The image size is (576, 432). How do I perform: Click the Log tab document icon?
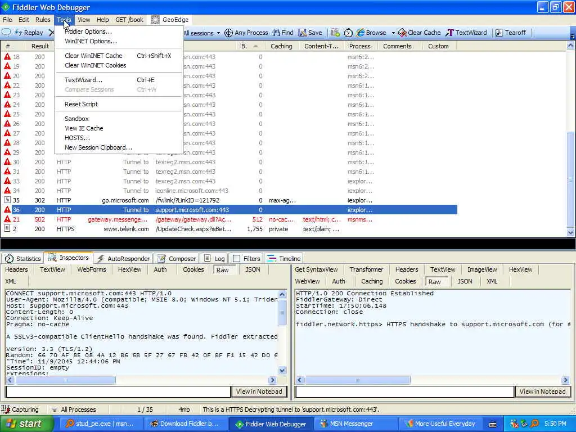pos(207,258)
